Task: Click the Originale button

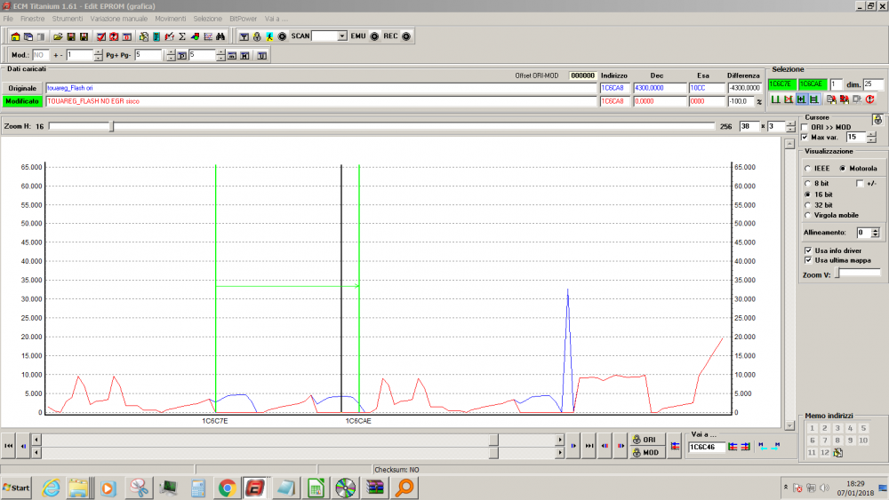Action: coord(22,89)
